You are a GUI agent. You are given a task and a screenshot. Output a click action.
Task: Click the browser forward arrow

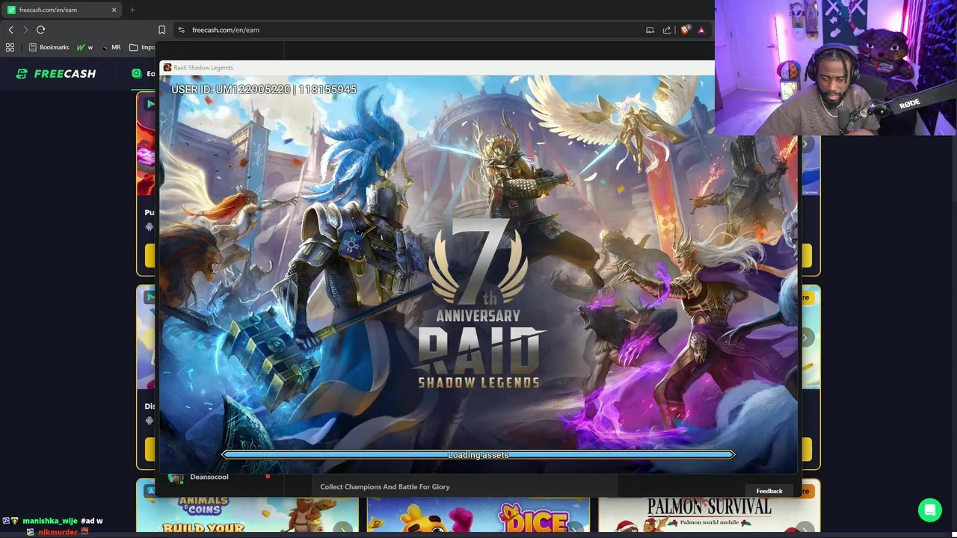(25, 30)
